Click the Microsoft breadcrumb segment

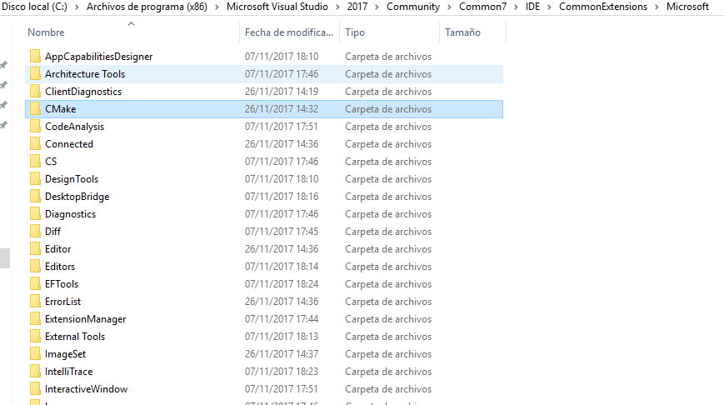pyautogui.click(x=687, y=7)
